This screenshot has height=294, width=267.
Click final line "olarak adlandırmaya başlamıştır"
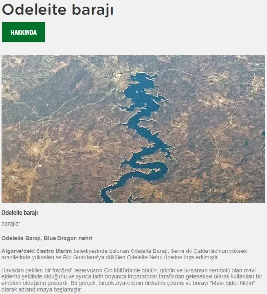[x=41, y=289]
